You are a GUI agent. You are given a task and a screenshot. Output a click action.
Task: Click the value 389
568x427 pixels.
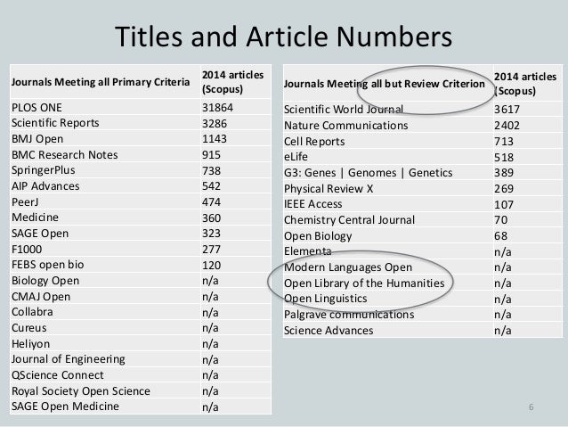[504, 173]
